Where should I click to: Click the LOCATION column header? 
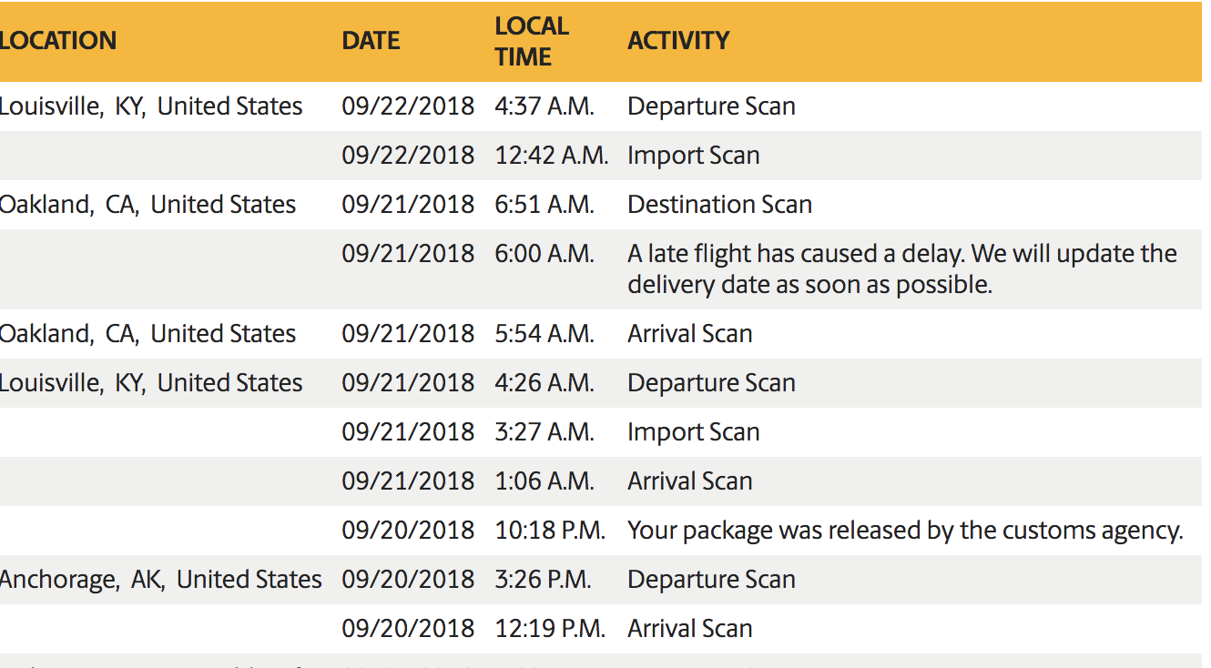[x=58, y=41]
